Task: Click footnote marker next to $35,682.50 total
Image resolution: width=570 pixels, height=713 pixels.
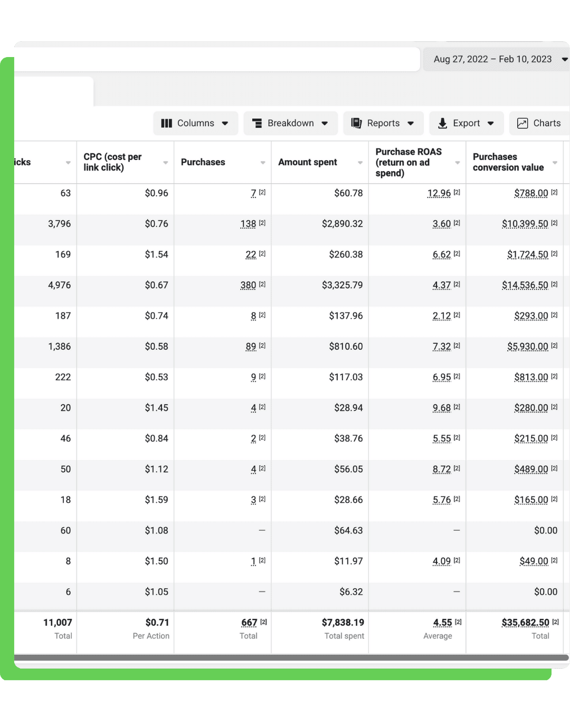Action: 555,622
